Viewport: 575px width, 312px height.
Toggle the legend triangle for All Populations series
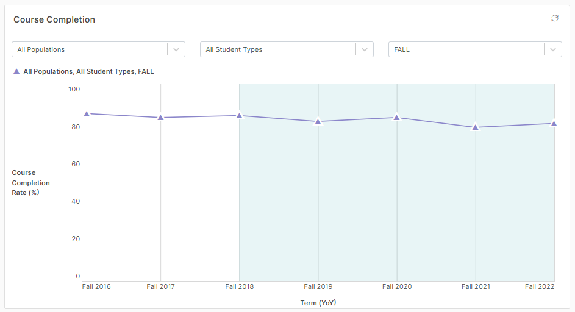click(x=16, y=71)
